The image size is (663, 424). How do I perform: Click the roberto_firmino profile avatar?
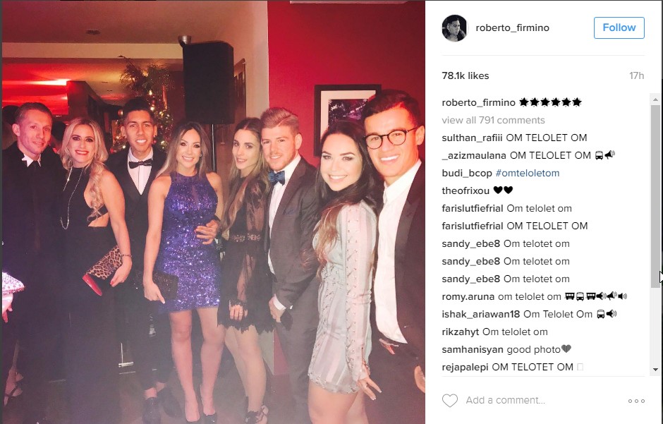(x=454, y=28)
